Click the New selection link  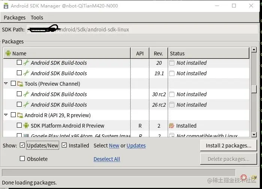tap(114, 146)
